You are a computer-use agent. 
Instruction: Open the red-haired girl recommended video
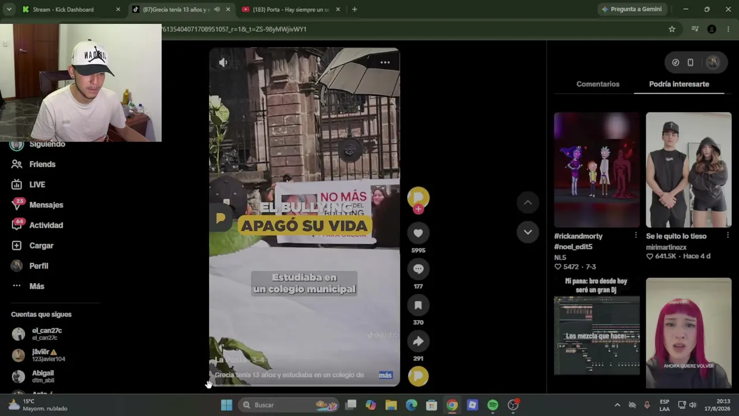(689, 333)
